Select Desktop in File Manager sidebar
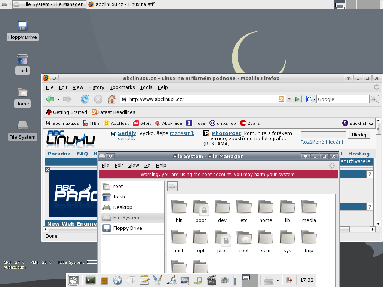Screen dimensions: 383x287 pos(133,207)
